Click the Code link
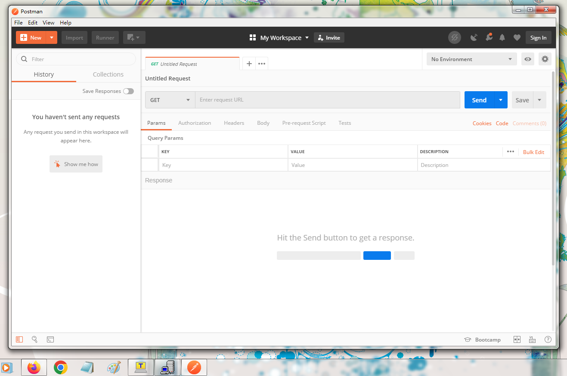The image size is (567, 376). pos(502,123)
